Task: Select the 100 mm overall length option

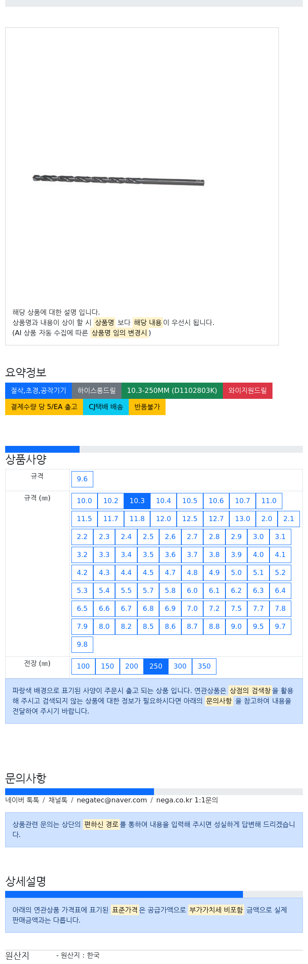Action: pyautogui.click(x=83, y=666)
